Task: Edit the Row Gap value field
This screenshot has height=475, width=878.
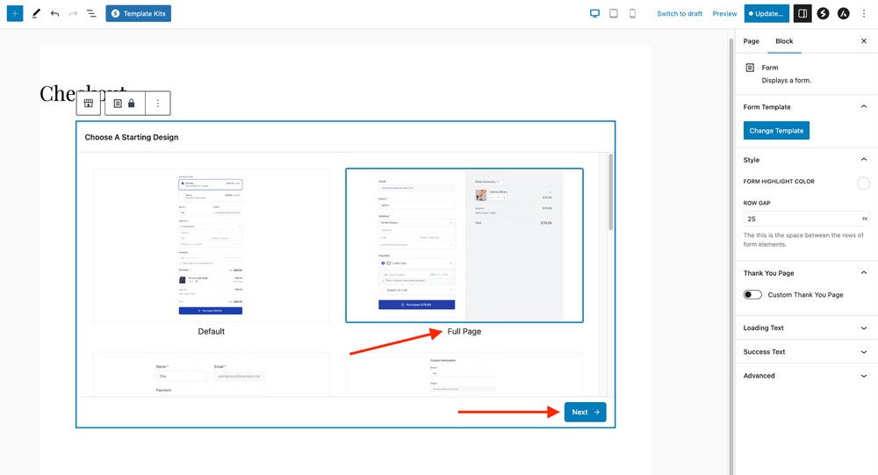Action: pos(806,219)
